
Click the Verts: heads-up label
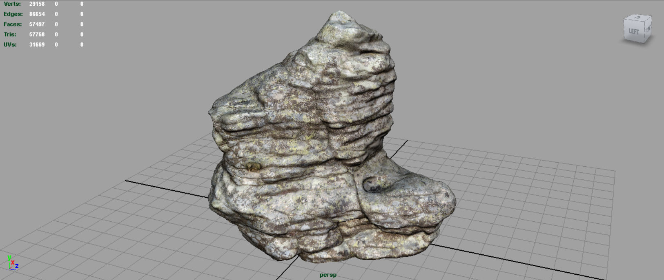pyautogui.click(x=12, y=4)
